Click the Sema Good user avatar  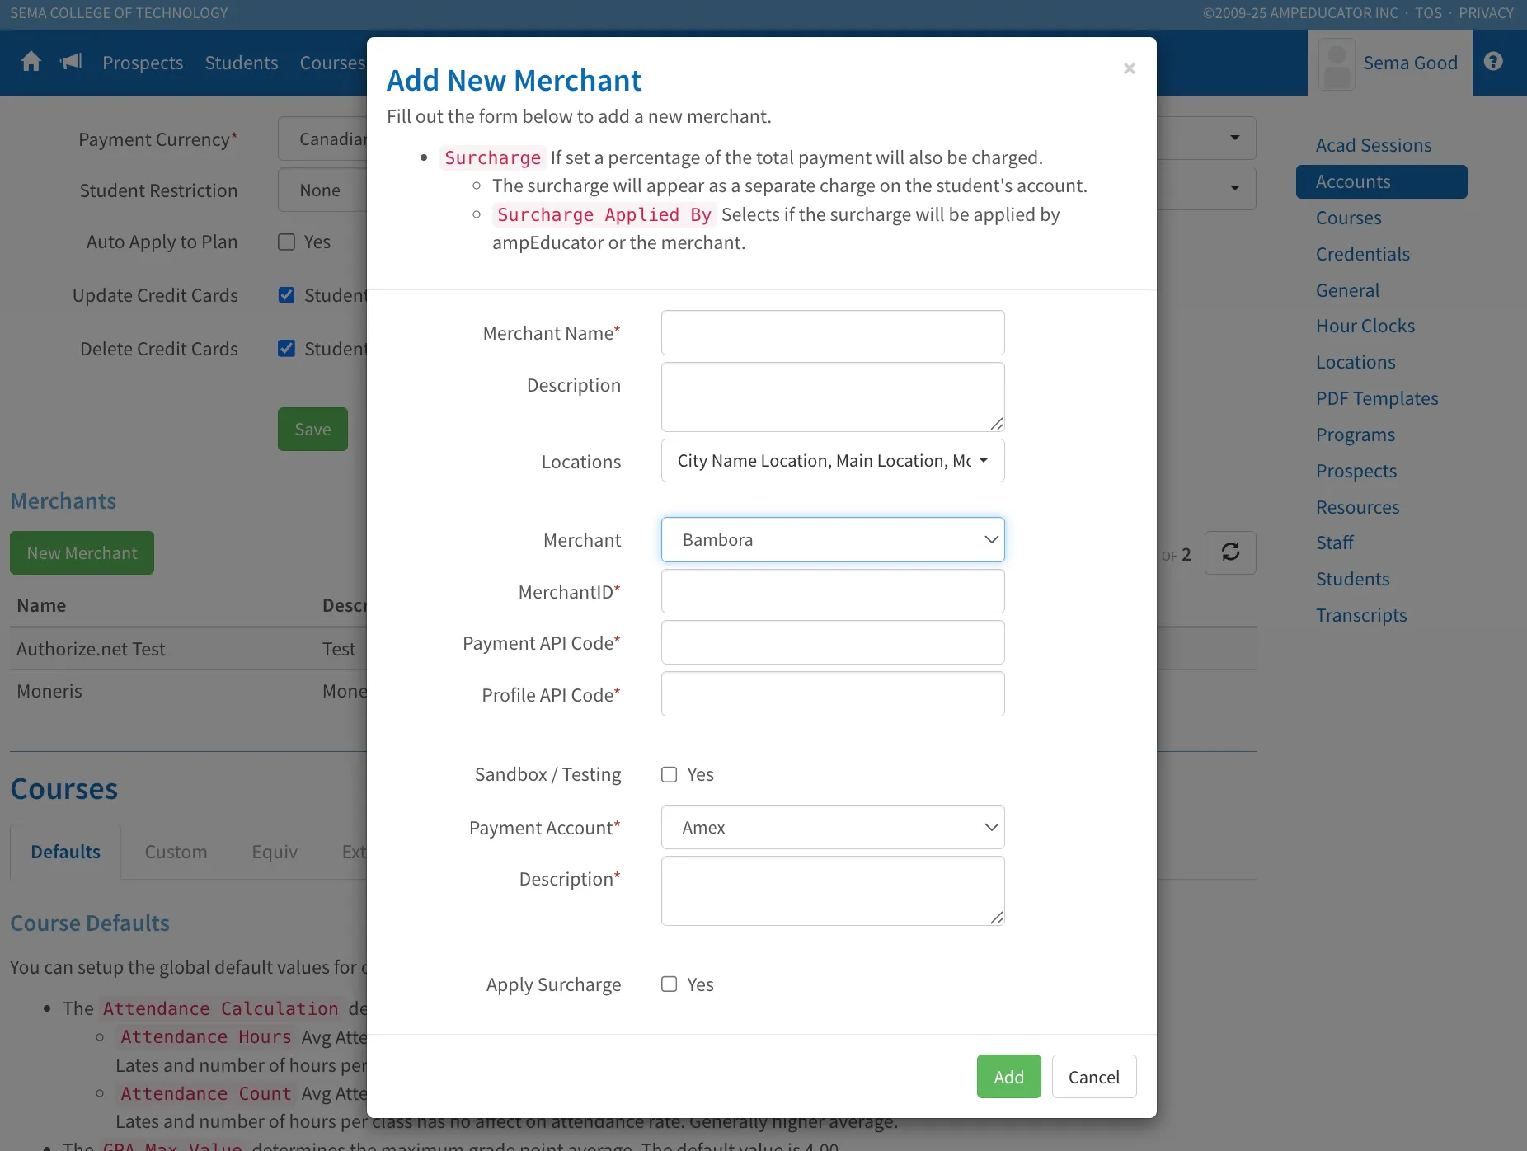pos(1337,63)
